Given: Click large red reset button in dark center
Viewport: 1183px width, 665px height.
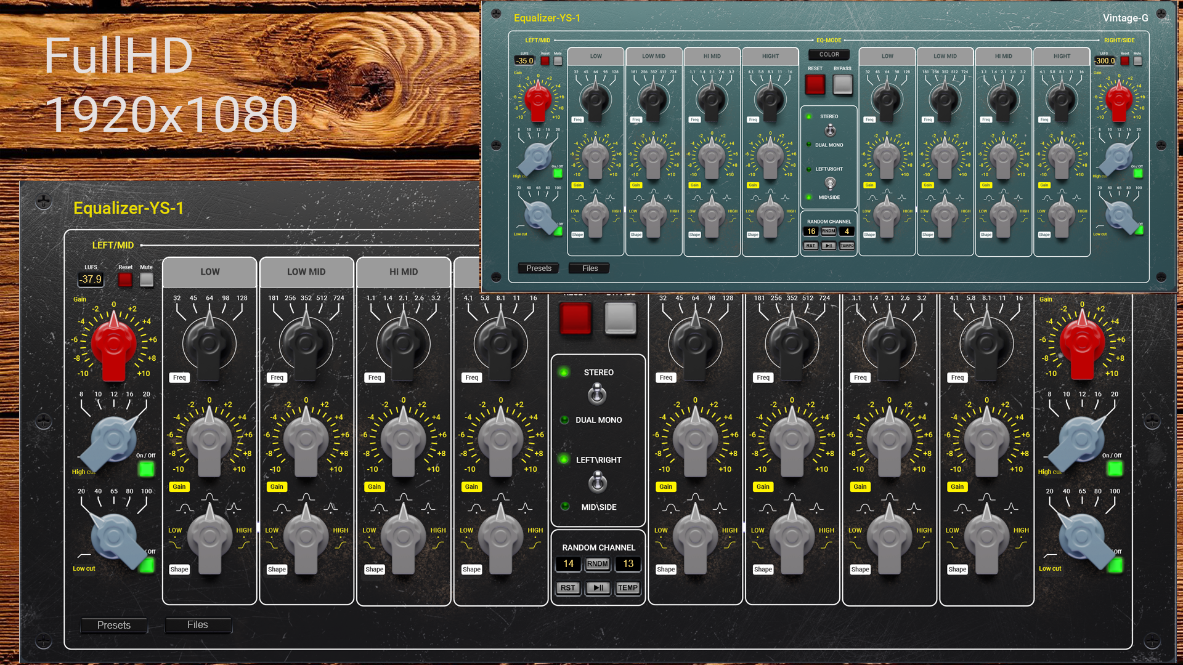Looking at the screenshot, I should point(575,318).
